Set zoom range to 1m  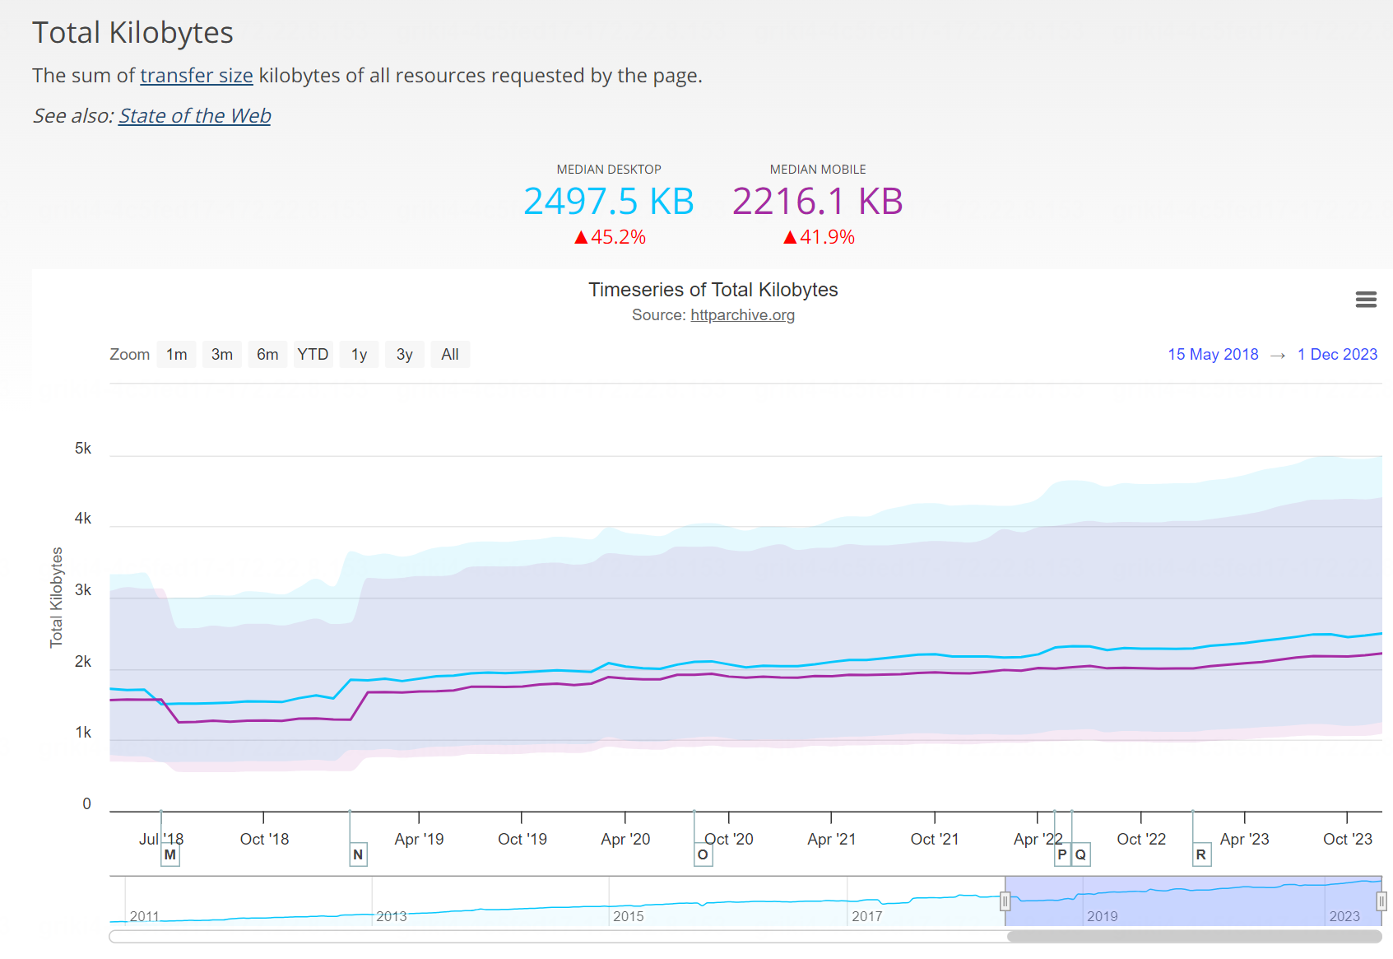pos(177,355)
